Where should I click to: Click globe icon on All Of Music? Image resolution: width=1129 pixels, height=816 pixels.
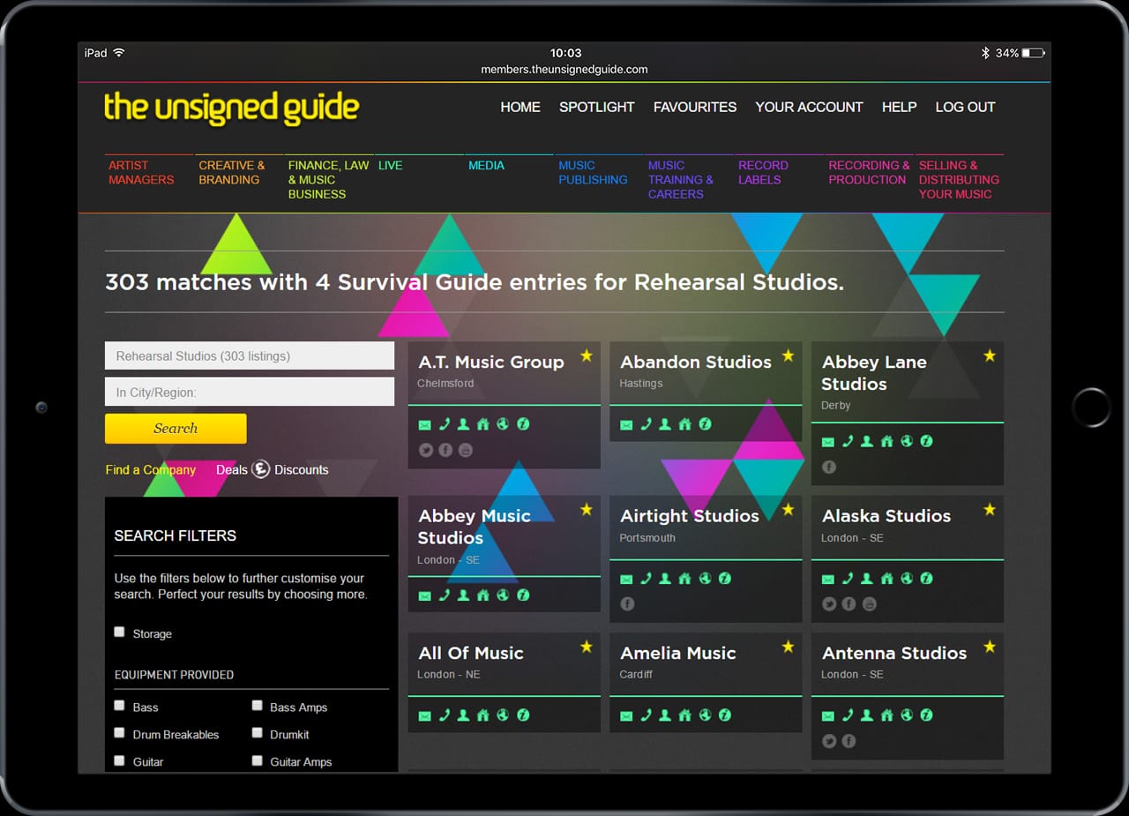503,715
